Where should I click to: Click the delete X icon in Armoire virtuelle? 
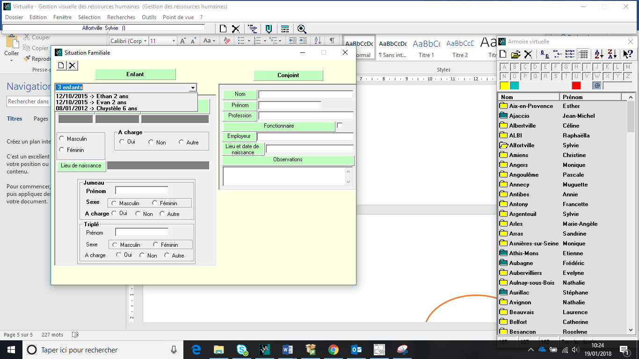pos(528,54)
